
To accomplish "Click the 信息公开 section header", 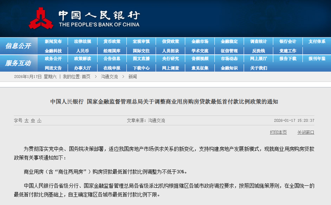I will tap(19, 46).
